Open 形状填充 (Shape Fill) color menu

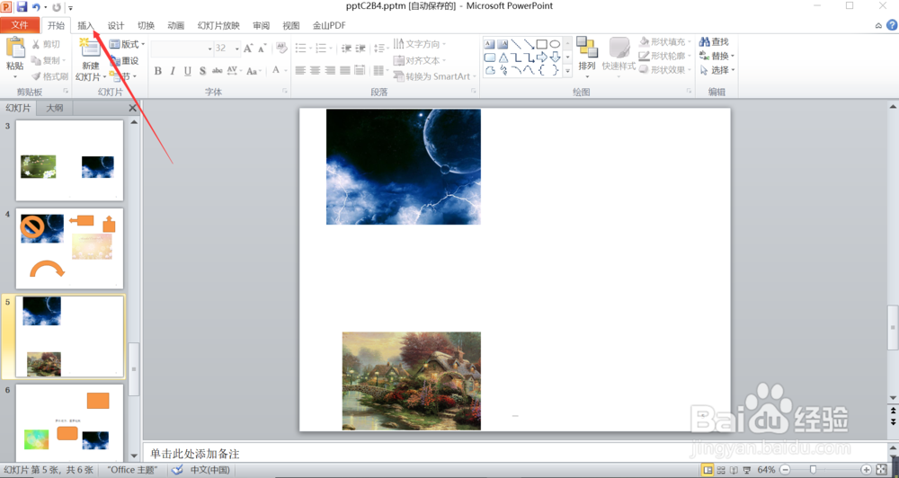[665, 42]
